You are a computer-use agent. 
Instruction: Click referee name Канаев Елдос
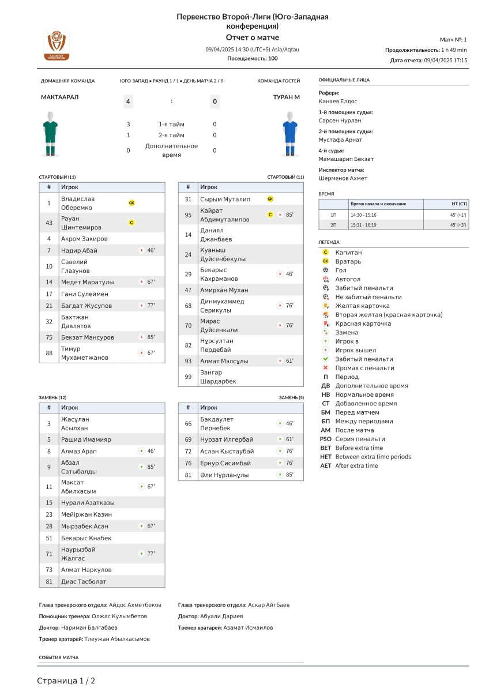[338, 101]
